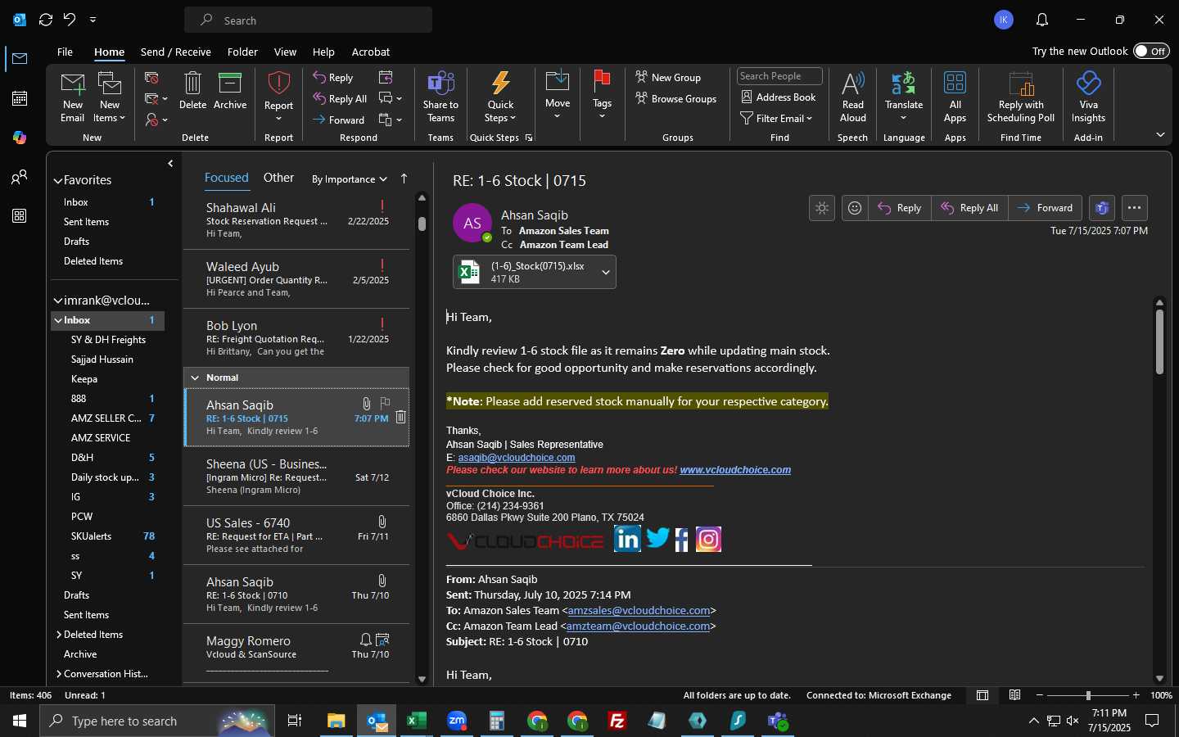Click Reply All in the reading pane
This screenshot has height=737, width=1179.
pos(969,208)
